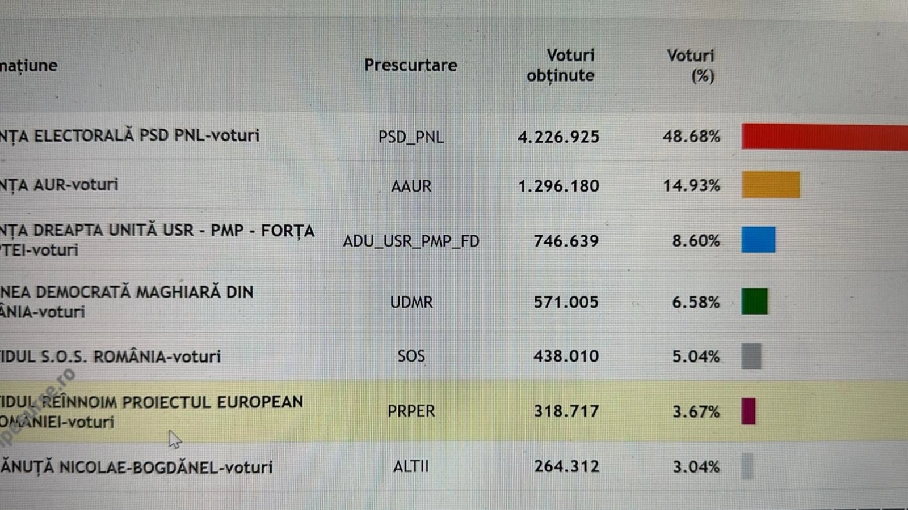Viewport: 908px width, 510px height.
Task: Click the Voturi obținute column header
Action: click(560, 65)
